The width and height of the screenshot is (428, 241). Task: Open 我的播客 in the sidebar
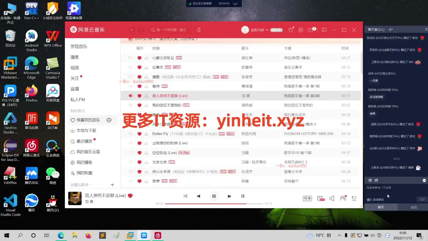point(84,162)
